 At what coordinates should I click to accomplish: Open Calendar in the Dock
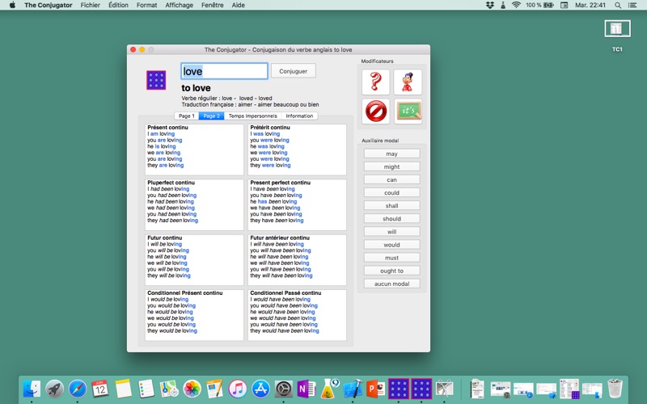(100, 389)
